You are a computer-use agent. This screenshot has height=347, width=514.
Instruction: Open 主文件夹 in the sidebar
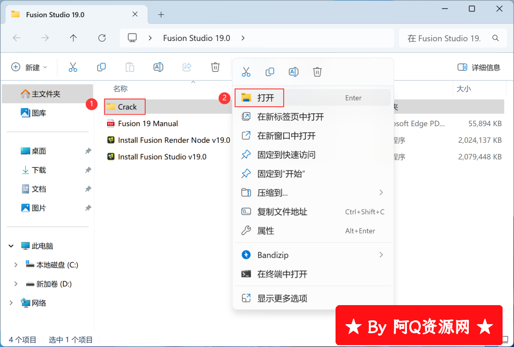coord(48,94)
